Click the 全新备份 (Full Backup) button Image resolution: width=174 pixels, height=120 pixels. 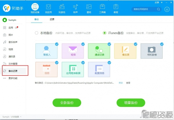67,103
